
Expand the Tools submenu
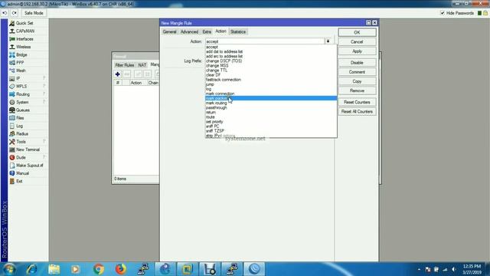21,142
